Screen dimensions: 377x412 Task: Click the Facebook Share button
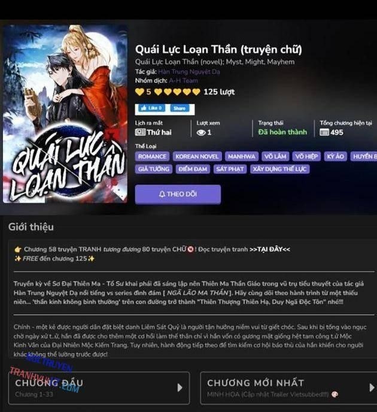click(x=180, y=108)
